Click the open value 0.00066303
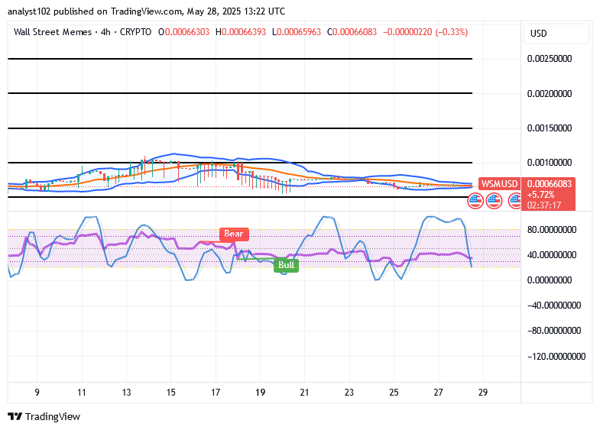The width and height of the screenshot is (600, 430). click(x=187, y=32)
